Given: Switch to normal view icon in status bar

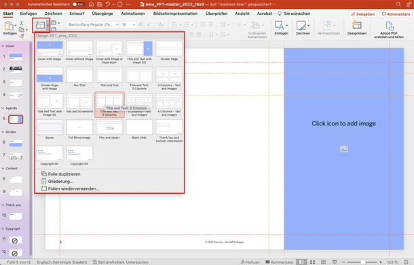Looking at the screenshot, I should point(301,262).
